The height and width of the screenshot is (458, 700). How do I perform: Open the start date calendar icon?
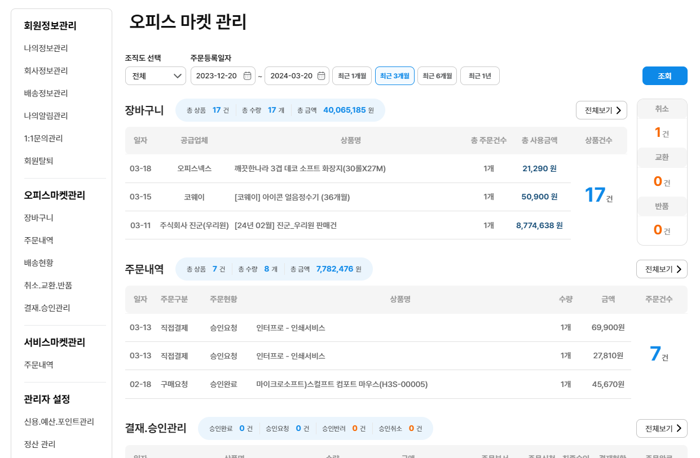point(247,76)
